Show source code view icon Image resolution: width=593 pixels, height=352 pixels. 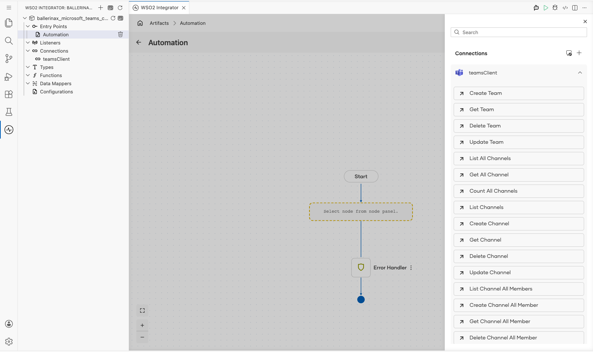click(x=565, y=7)
